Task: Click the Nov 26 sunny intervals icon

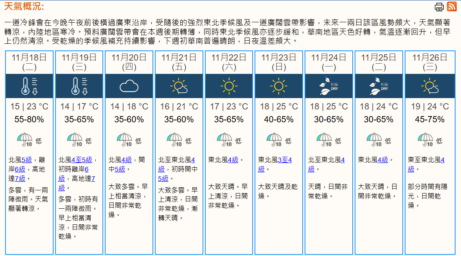Action: coord(429,86)
